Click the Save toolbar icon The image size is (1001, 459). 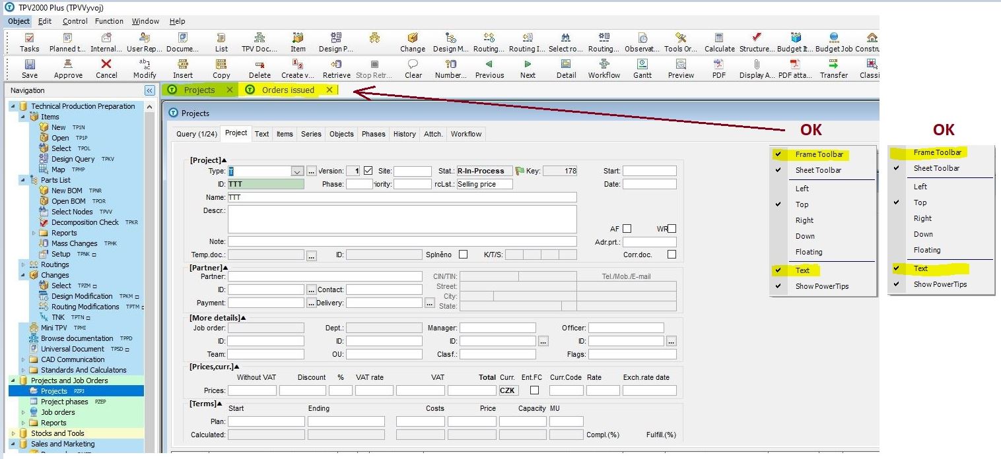tap(30, 65)
